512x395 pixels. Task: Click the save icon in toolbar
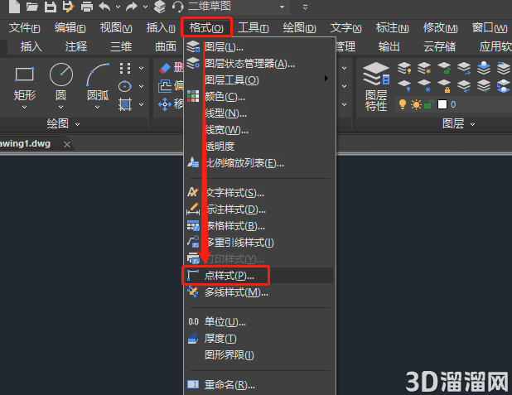[x=51, y=7]
